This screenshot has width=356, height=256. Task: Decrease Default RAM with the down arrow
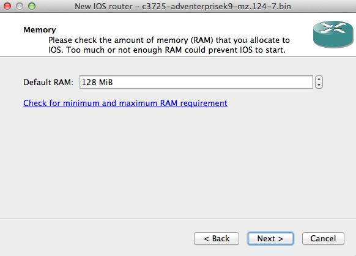tap(319, 85)
